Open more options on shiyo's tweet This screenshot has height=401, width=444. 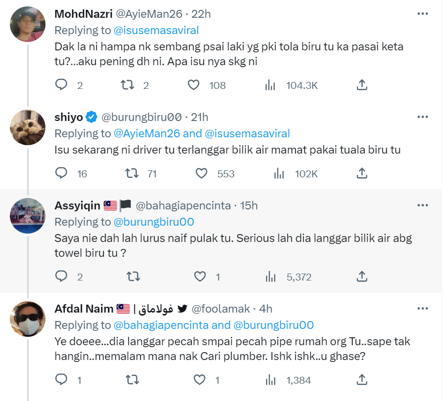point(422,117)
